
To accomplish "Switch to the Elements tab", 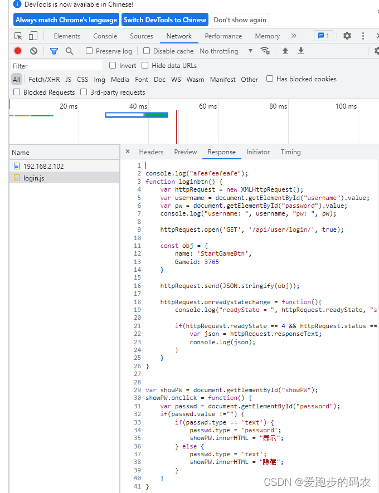I will [67, 36].
